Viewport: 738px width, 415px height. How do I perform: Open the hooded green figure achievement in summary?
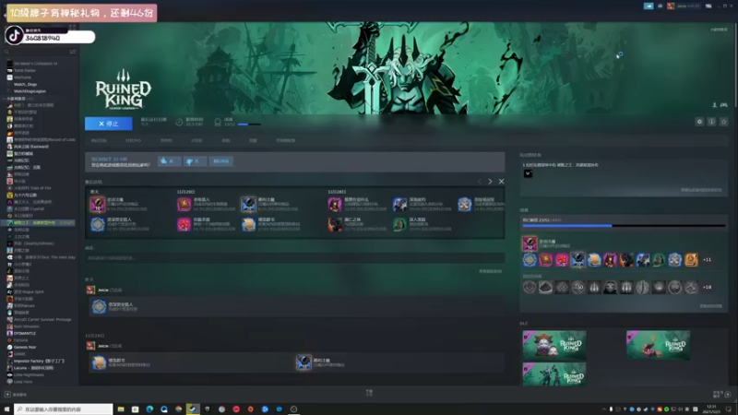(x=399, y=224)
